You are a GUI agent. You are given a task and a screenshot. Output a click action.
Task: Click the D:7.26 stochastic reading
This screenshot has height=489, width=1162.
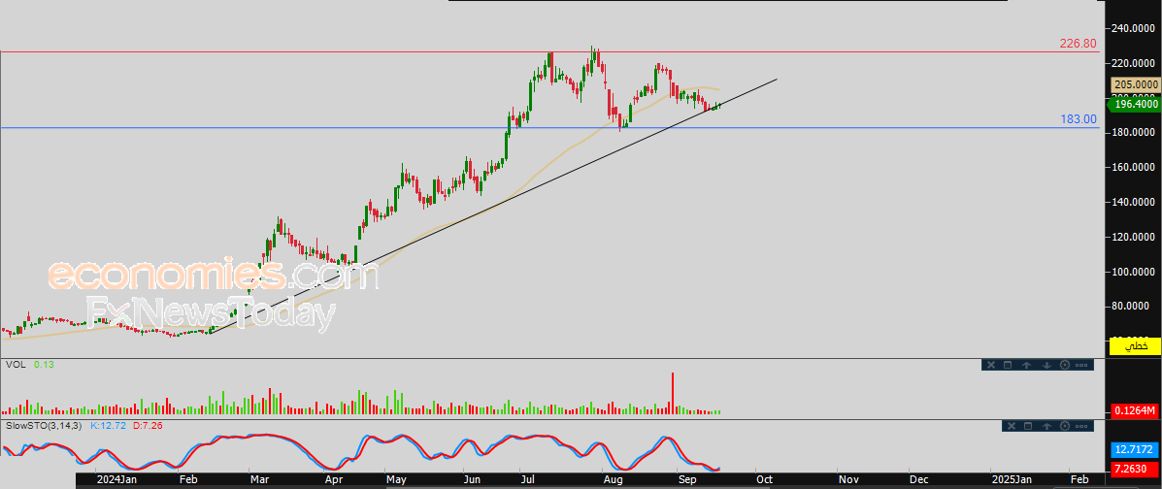(x=147, y=425)
